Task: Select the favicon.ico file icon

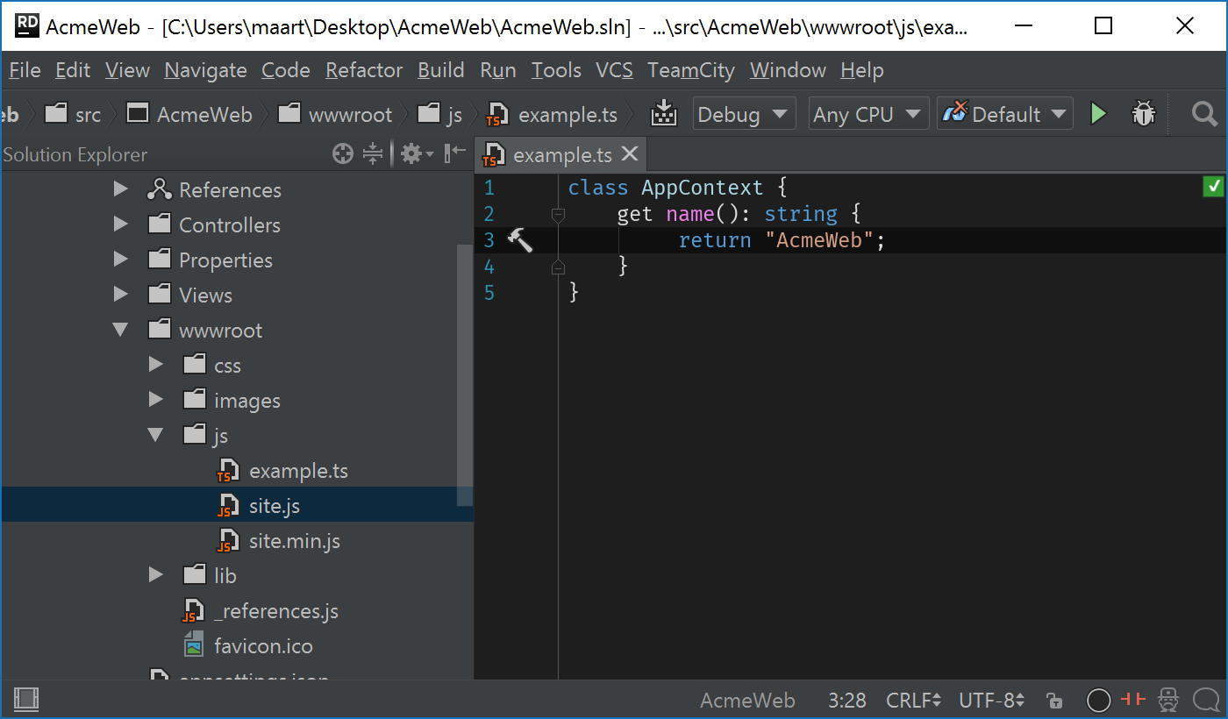Action: [x=194, y=646]
